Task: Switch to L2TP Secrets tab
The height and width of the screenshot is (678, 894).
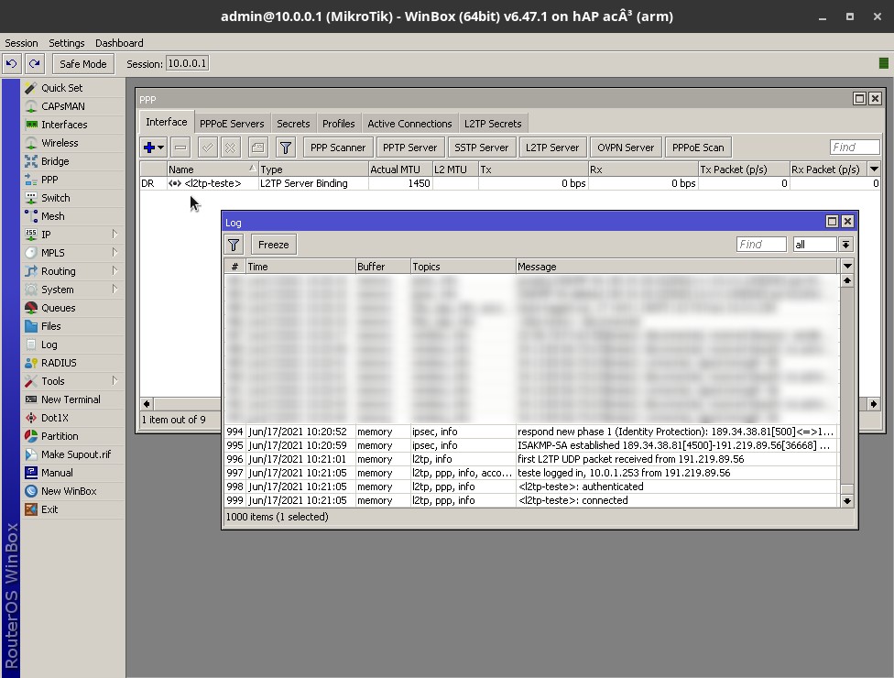Action: point(493,123)
